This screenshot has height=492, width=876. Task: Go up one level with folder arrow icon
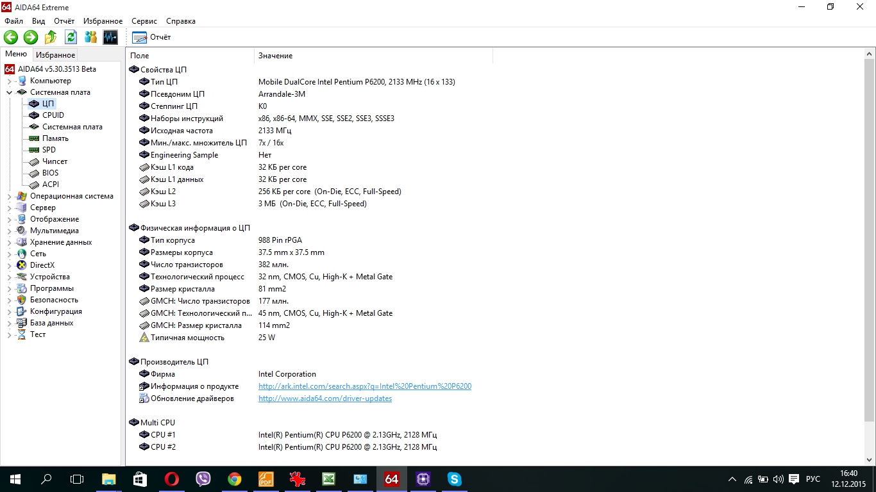click(x=51, y=37)
